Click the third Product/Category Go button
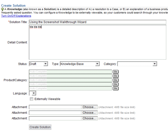 pyautogui.click(x=115, y=80)
